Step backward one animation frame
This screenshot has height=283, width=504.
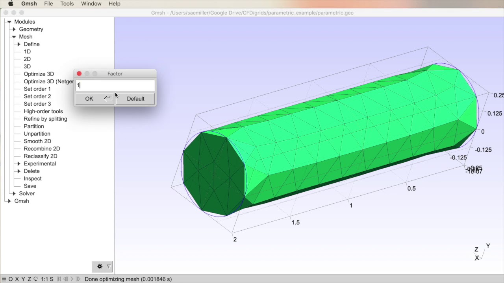[x=66, y=279]
